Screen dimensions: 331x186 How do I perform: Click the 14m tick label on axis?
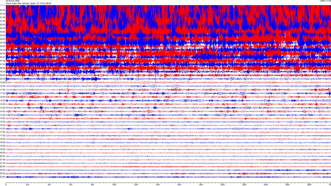click(158, 185)
